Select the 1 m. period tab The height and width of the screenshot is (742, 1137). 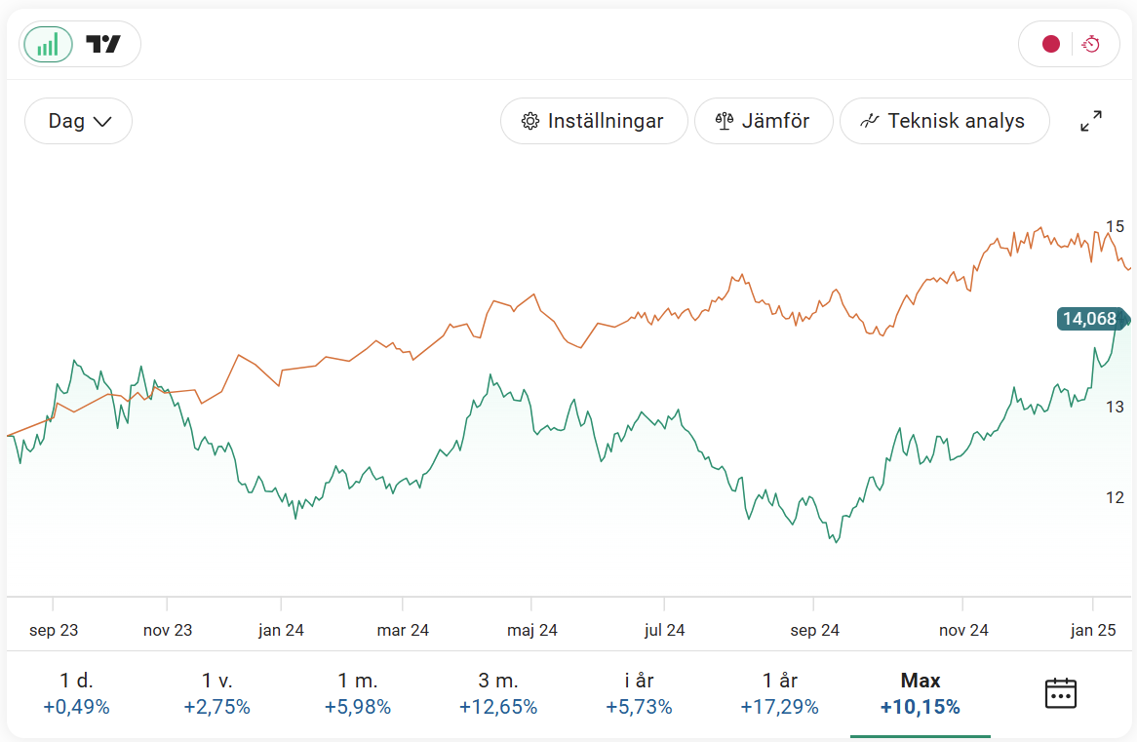click(358, 693)
